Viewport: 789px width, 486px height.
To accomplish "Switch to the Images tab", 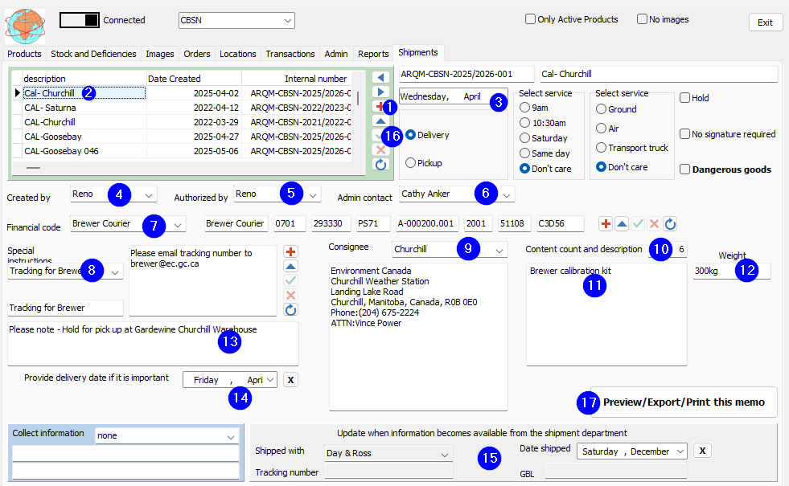I will pyautogui.click(x=160, y=54).
